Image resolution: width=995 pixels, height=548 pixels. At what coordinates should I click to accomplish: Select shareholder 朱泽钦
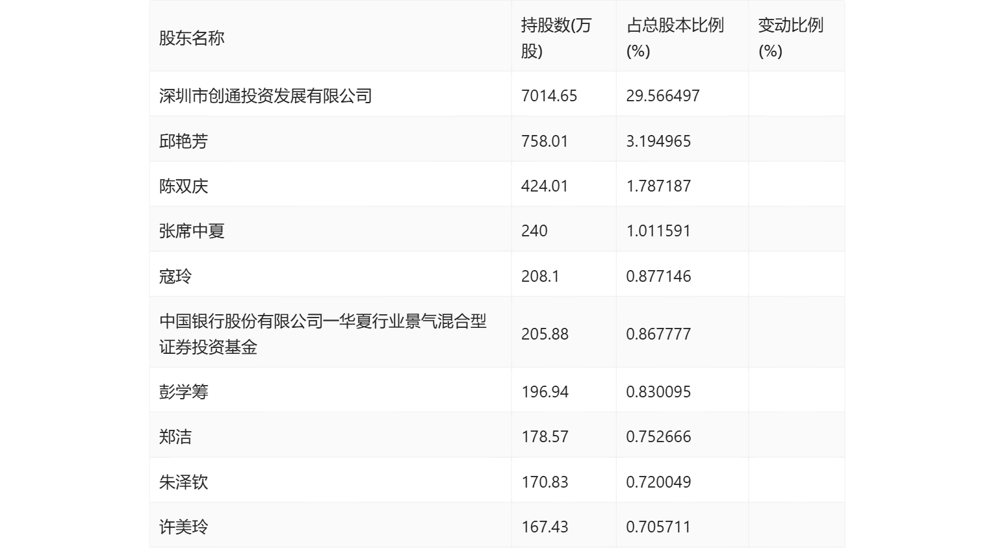[184, 482]
